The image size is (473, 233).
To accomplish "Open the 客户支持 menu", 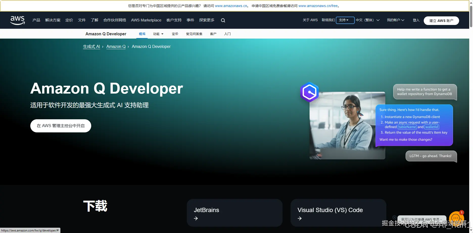I will (174, 20).
